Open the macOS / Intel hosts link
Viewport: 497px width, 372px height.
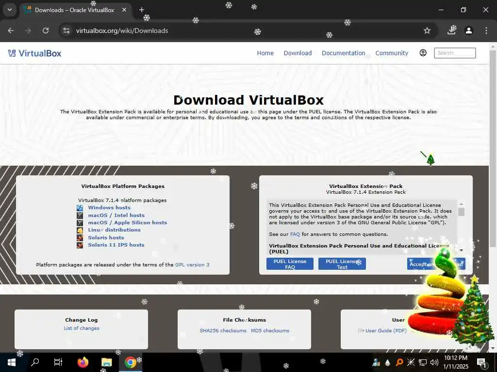[116, 216]
